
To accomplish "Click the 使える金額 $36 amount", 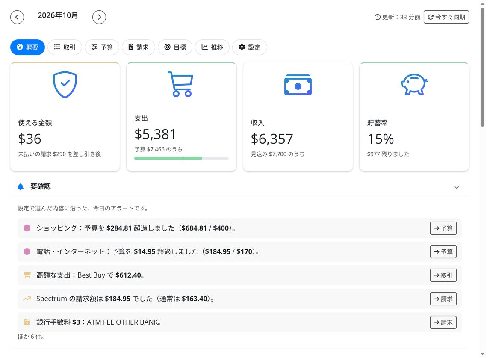I will [30, 139].
